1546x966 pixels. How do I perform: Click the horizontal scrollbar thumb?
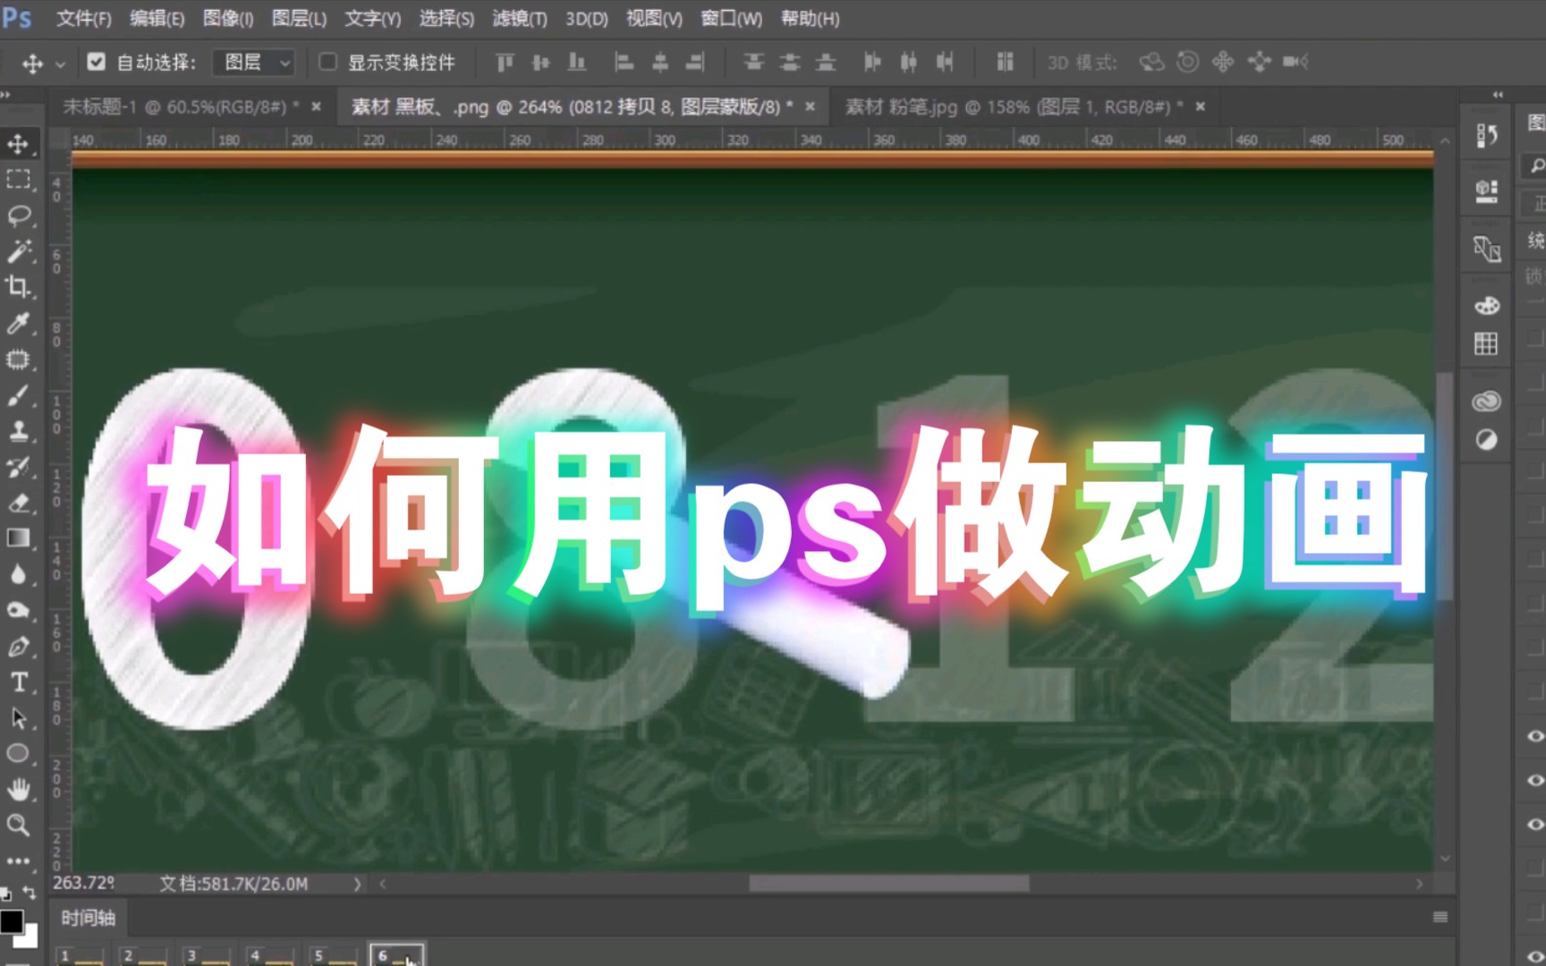click(x=889, y=884)
